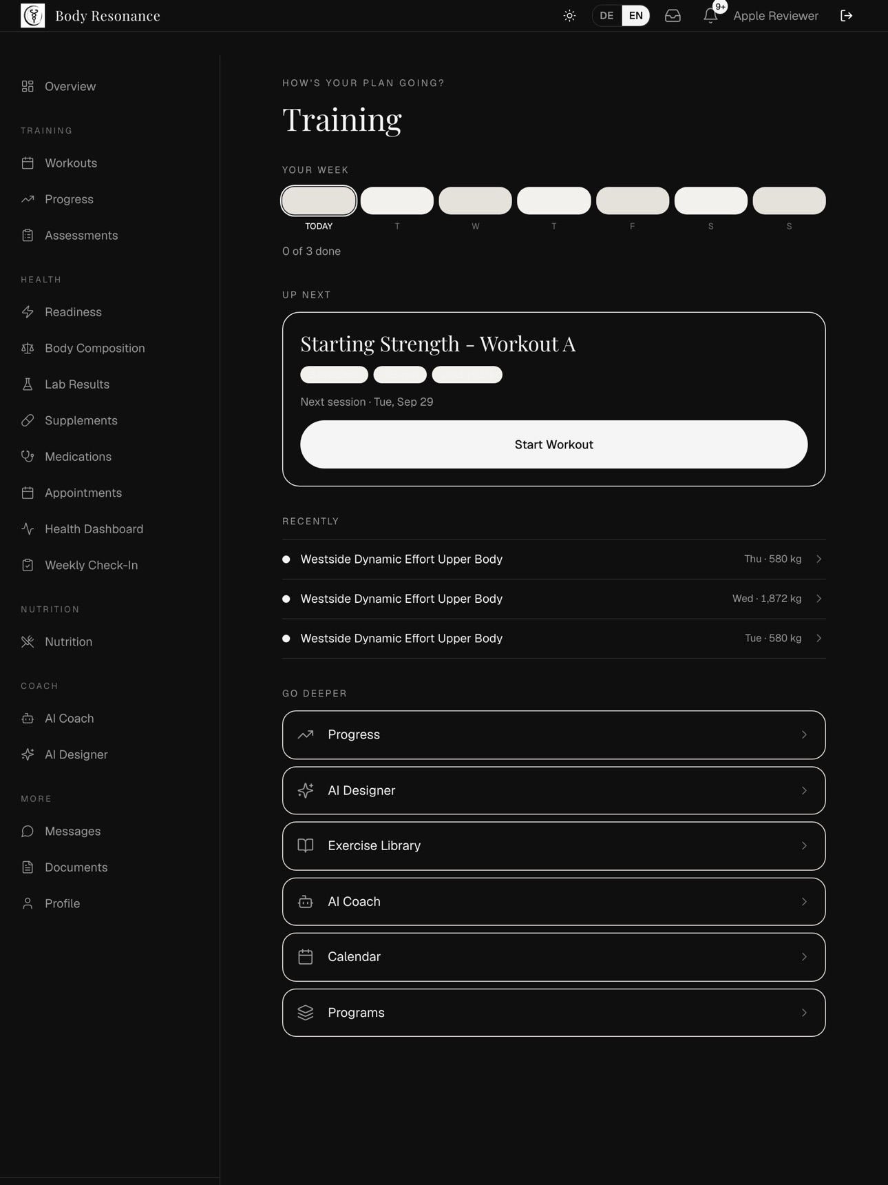Click the logout arrow icon
The image size is (888, 1185).
point(847,16)
